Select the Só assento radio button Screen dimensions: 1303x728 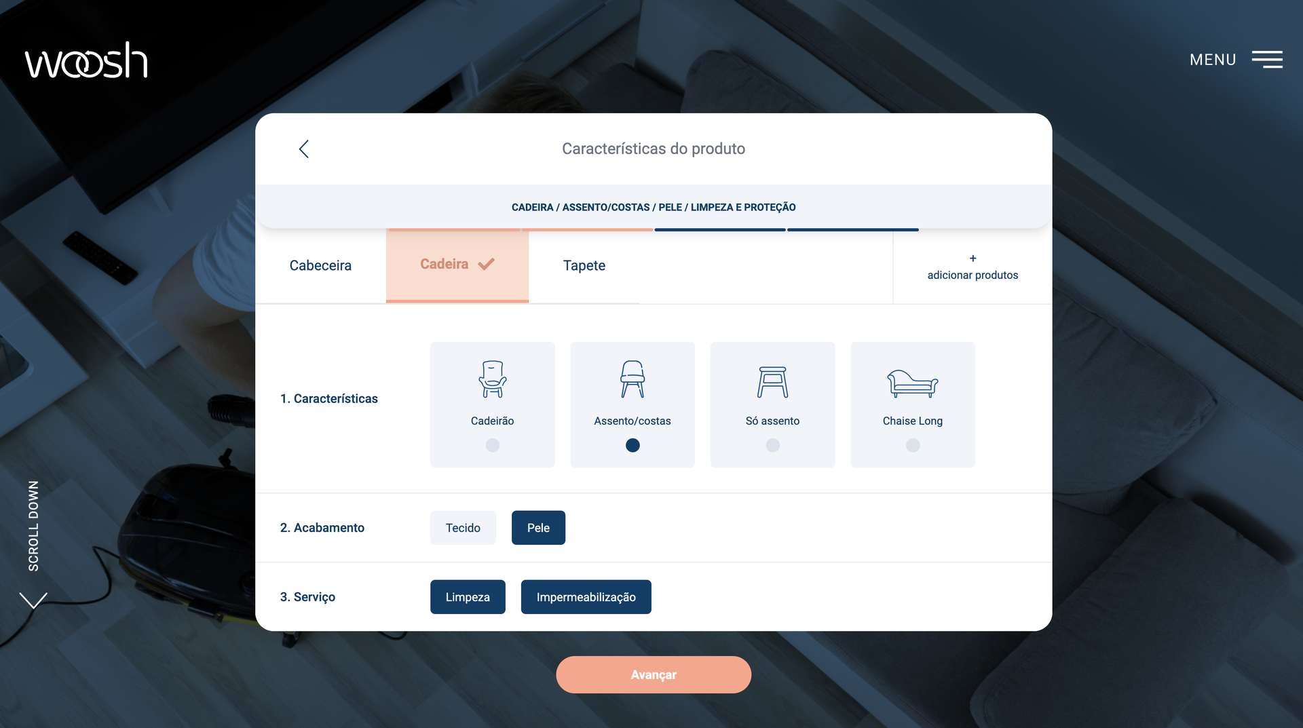772,445
